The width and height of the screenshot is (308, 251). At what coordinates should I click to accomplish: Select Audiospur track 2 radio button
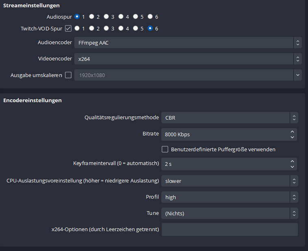(92, 17)
